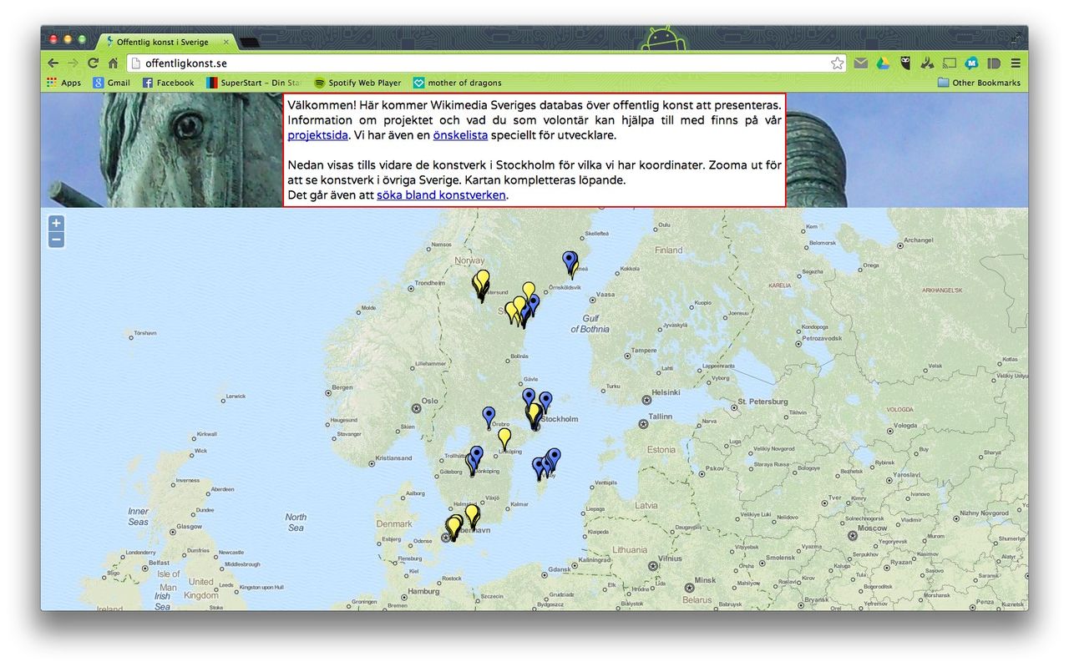
Task: Open the Apps bookmark shortcut
Action: (63, 83)
